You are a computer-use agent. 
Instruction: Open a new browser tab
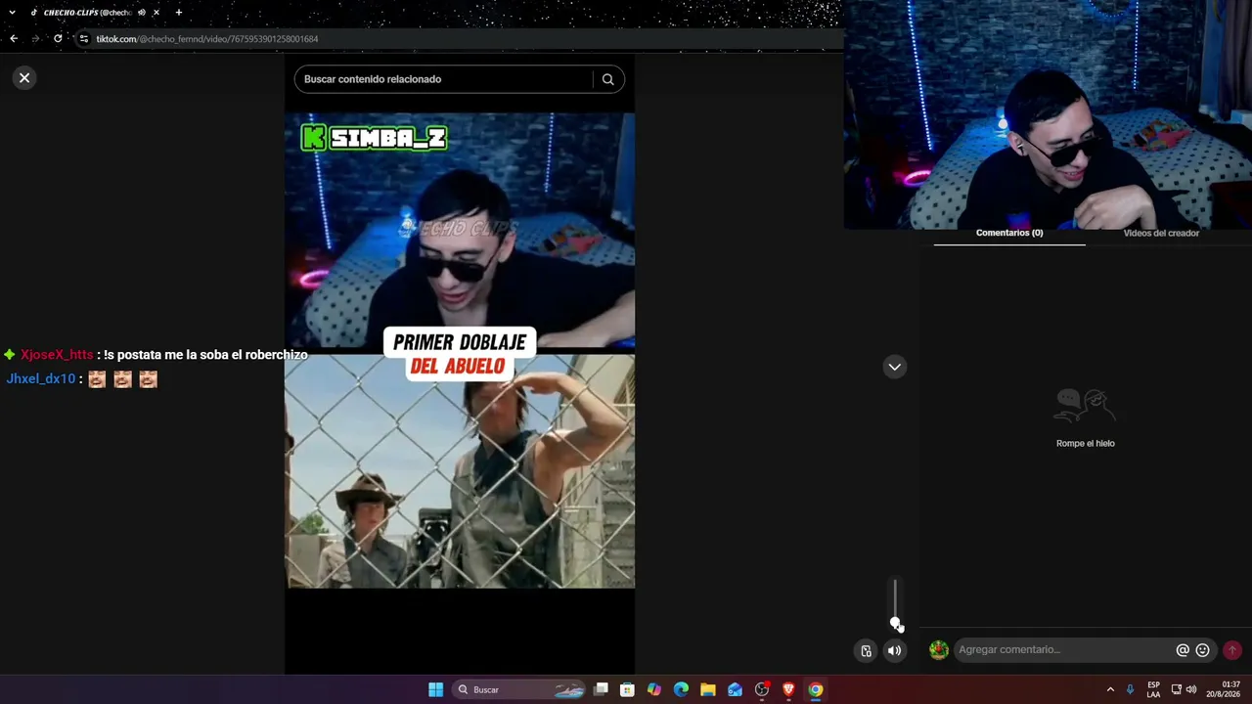(x=178, y=13)
